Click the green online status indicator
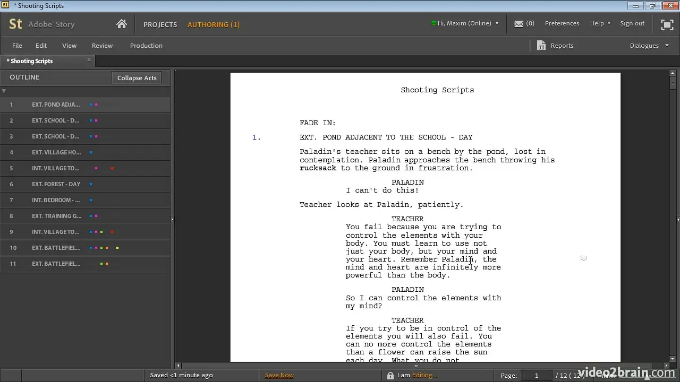680x382 pixels. (433, 23)
